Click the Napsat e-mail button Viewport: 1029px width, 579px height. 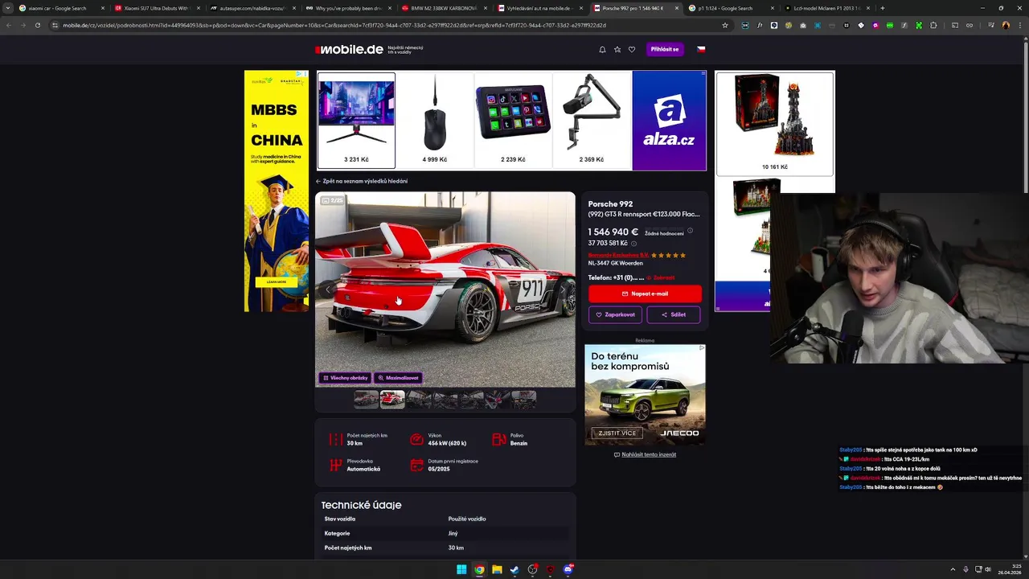tap(645, 294)
